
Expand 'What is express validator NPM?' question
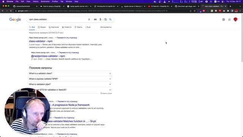coord(70,79)
